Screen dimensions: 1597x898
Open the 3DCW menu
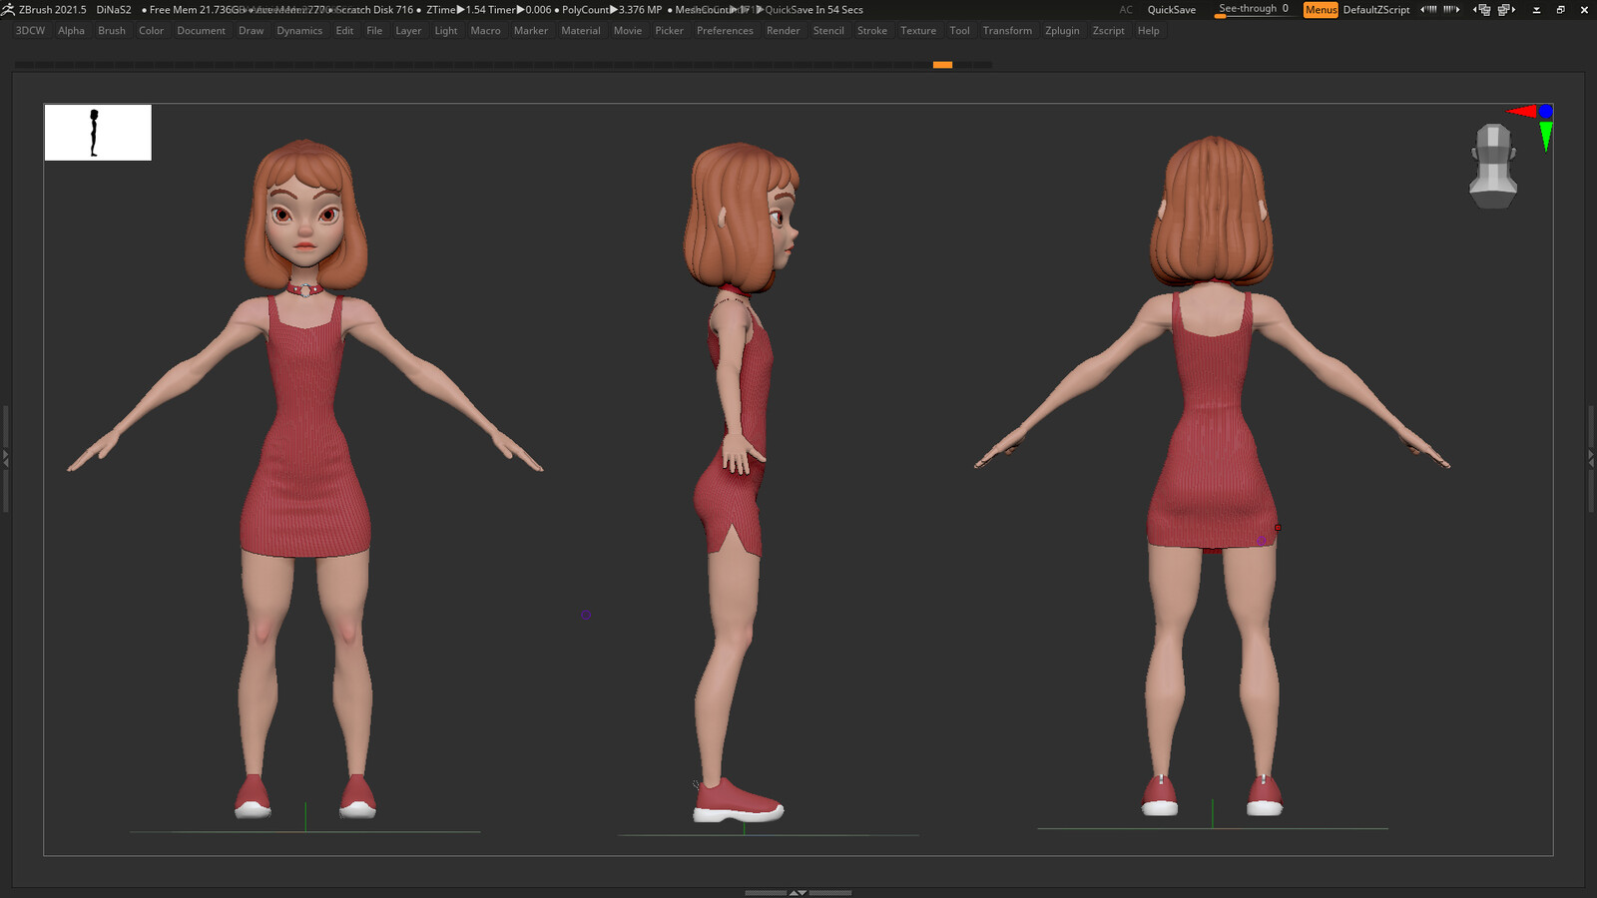[30, 31]
